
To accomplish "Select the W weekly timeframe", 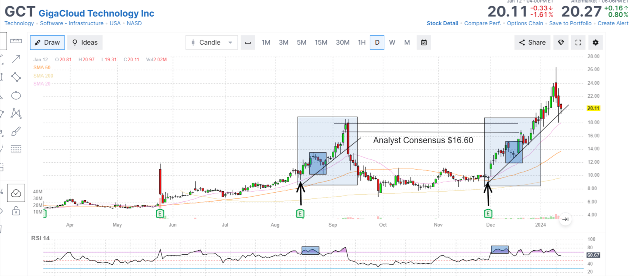I will 392,43.
